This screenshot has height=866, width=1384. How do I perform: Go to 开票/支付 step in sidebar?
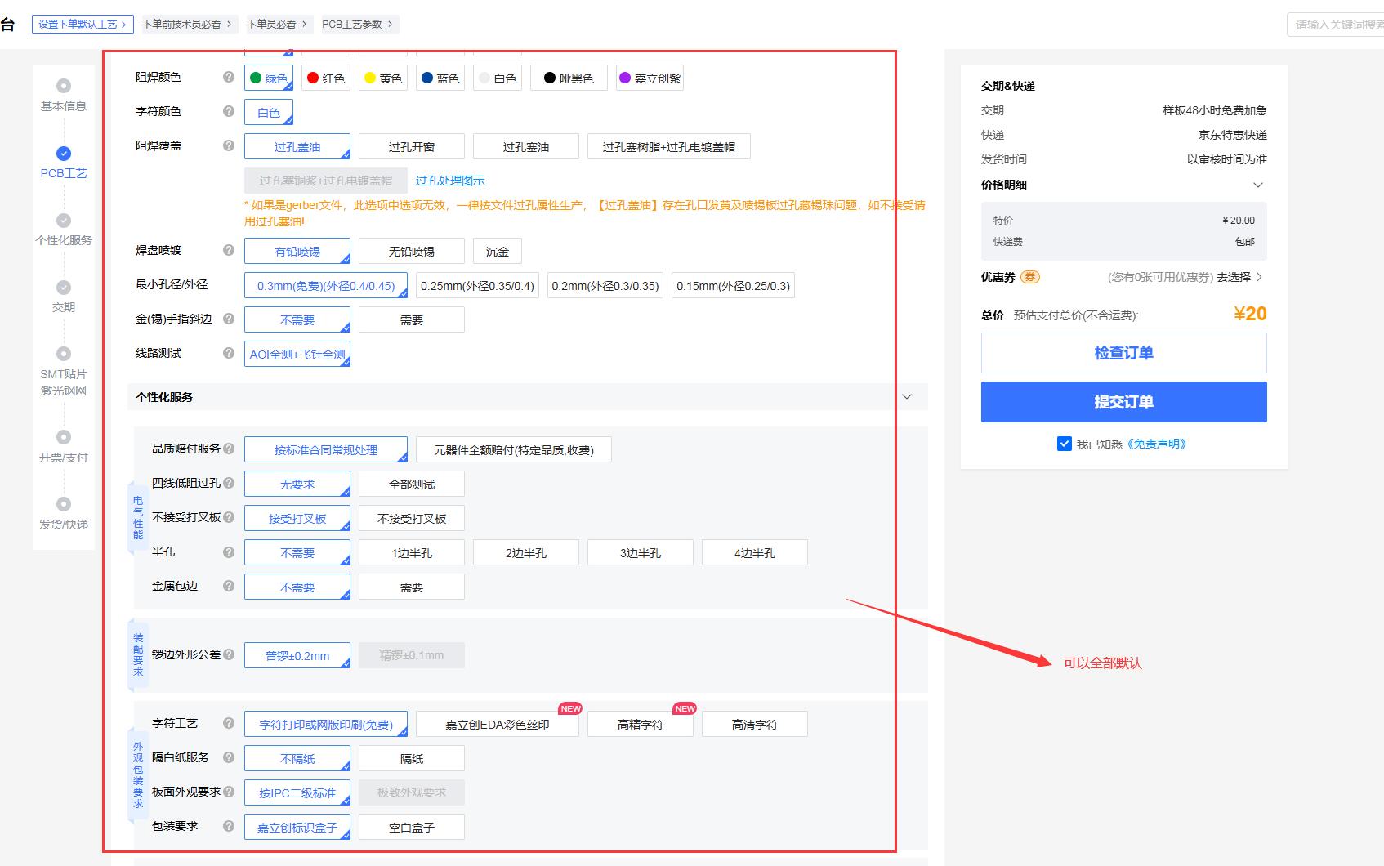(x=64, y=458)
